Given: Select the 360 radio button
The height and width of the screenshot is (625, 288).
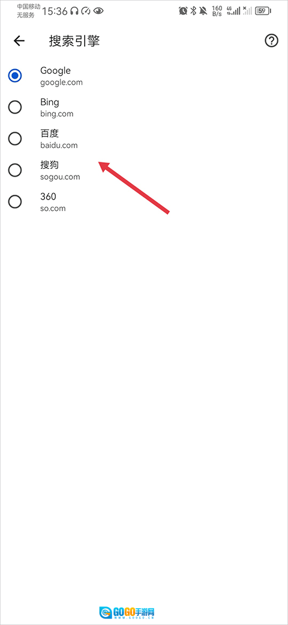Looking at the screenshot, I should 15,202.
